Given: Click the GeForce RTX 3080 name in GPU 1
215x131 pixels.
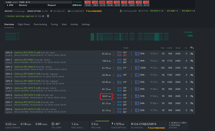Looking at the screenshot, I should (24, 60).
